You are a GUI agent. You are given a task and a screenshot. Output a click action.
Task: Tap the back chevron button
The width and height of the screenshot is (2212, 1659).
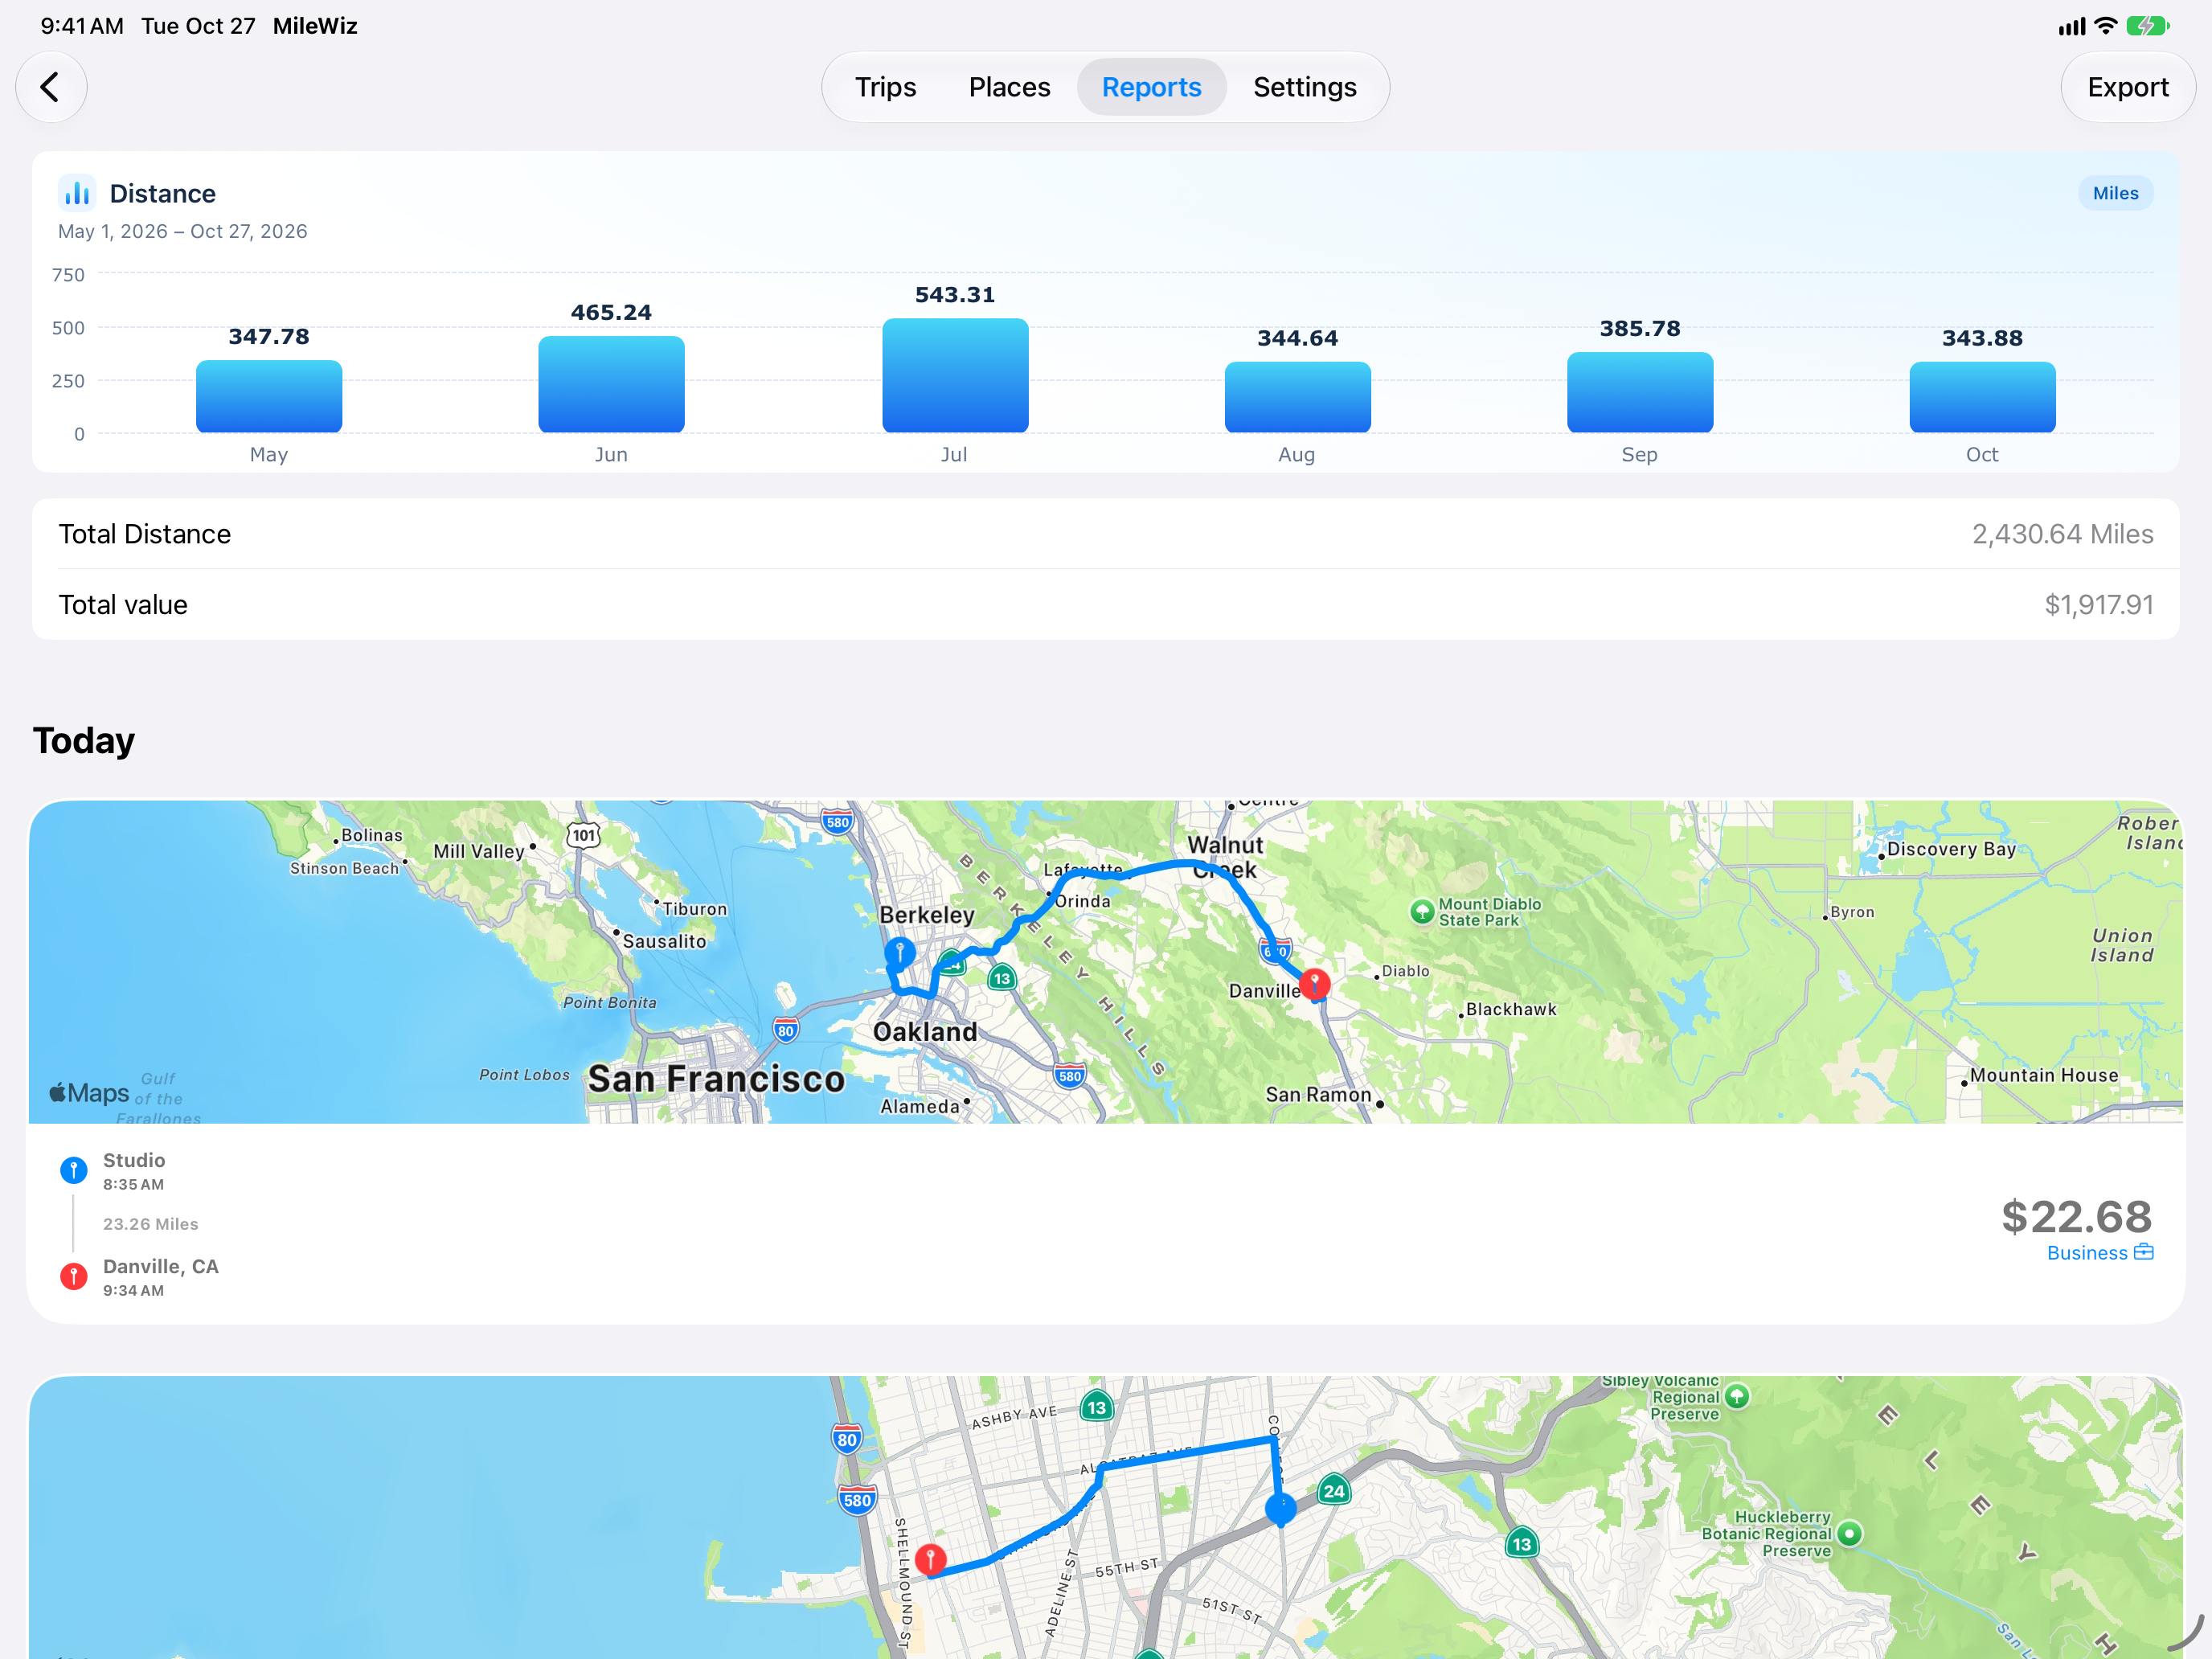(x=51, y=87)
